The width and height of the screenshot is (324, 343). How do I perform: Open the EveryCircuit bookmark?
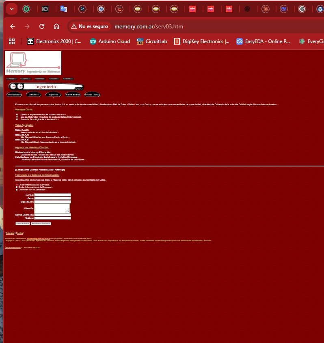(311, 41)
